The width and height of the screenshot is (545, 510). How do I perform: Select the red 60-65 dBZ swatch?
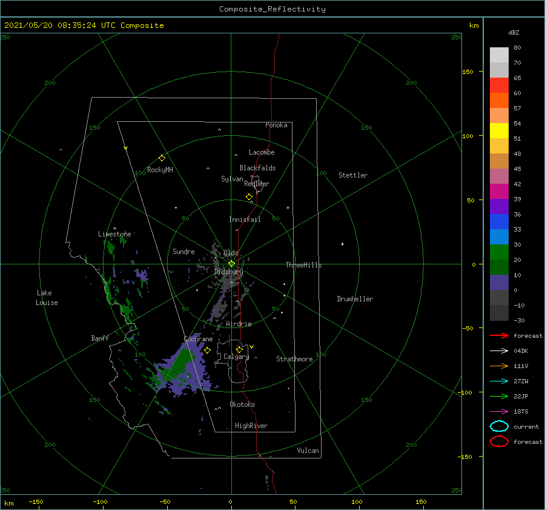coord(499,86)
